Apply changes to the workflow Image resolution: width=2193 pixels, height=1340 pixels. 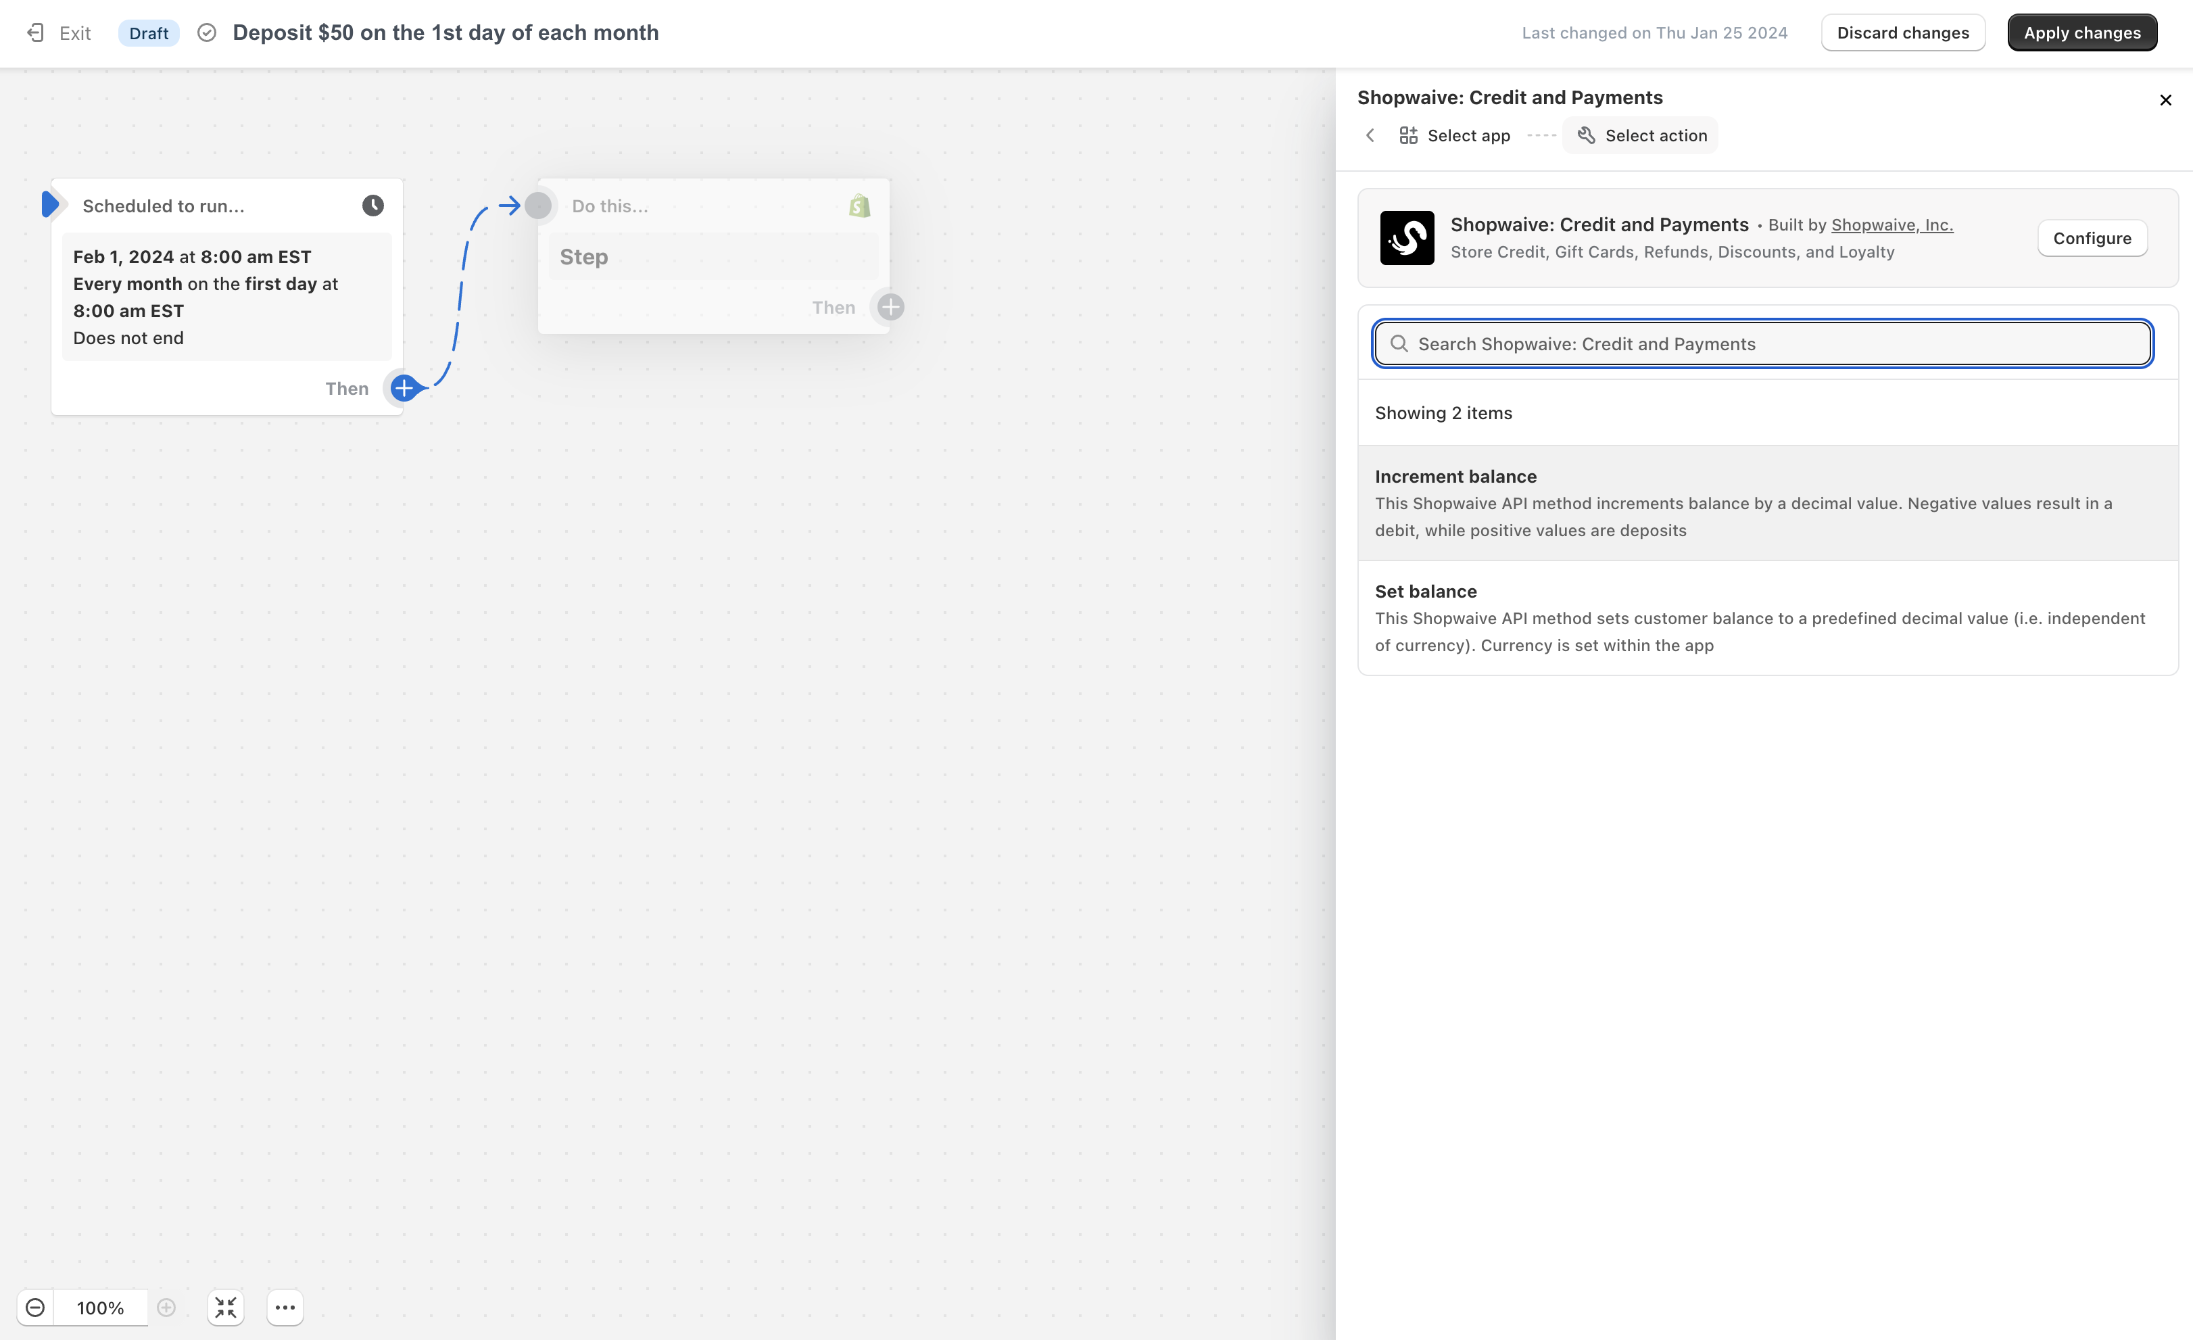point(2081,33)
